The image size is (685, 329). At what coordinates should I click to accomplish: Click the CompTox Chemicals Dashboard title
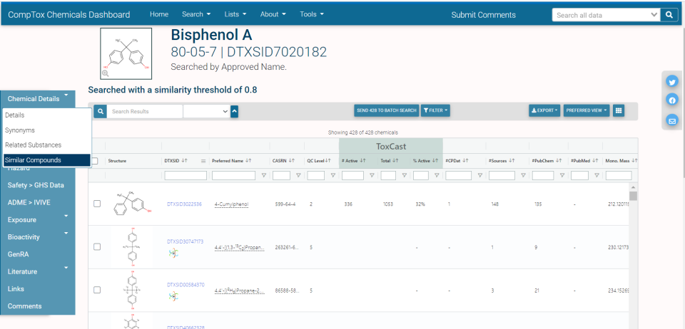pyautogui.click(x=69, y=15)
